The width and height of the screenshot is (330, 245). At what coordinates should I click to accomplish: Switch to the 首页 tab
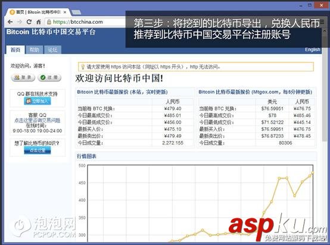point(15,50)
